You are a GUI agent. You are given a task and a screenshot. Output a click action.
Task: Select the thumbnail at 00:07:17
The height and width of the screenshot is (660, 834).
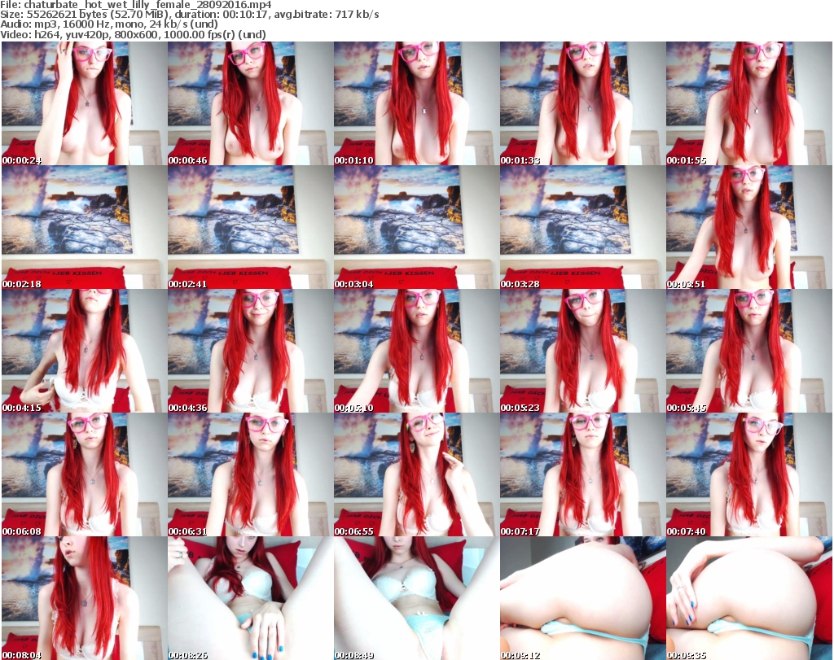tap(582, 474)
